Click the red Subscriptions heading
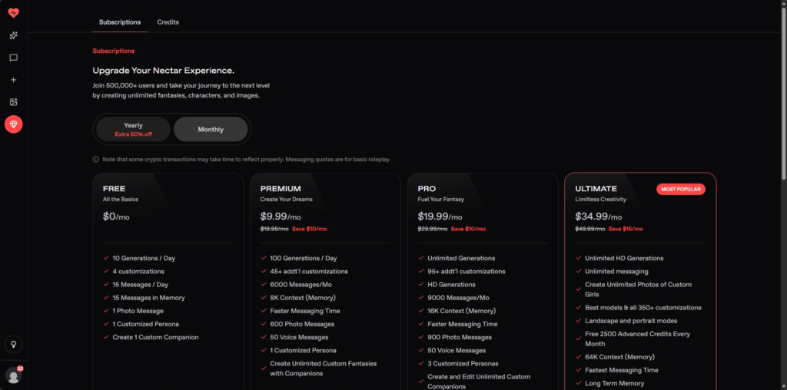This screenshot has width=787, height=390. [x=114, y=51]
